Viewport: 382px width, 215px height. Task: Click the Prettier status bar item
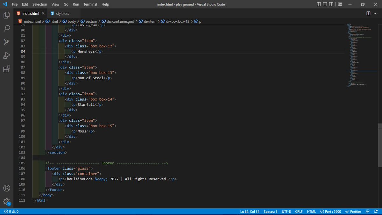click(354, 211)
